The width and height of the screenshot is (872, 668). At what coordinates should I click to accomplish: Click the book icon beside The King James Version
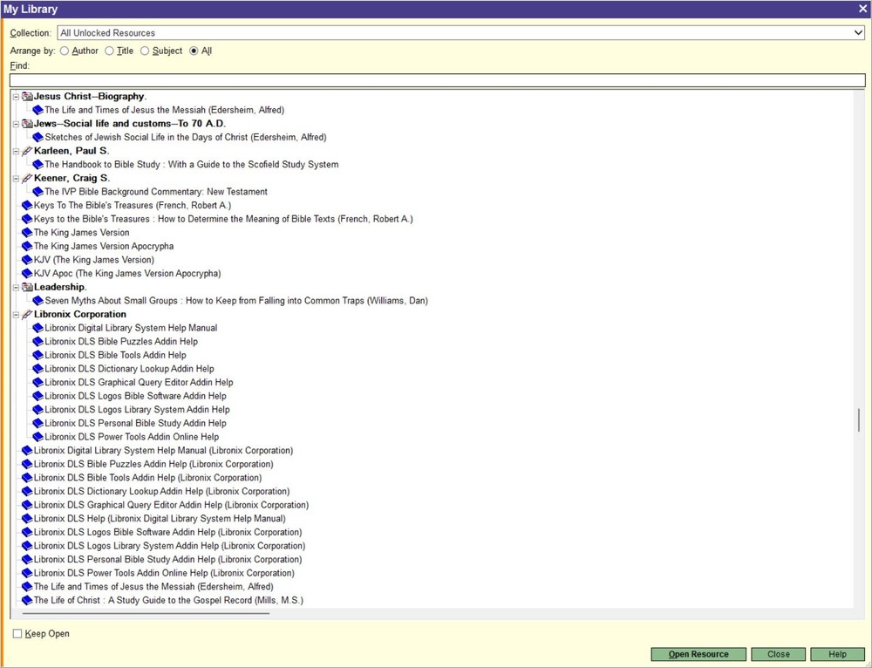[26, 232]
